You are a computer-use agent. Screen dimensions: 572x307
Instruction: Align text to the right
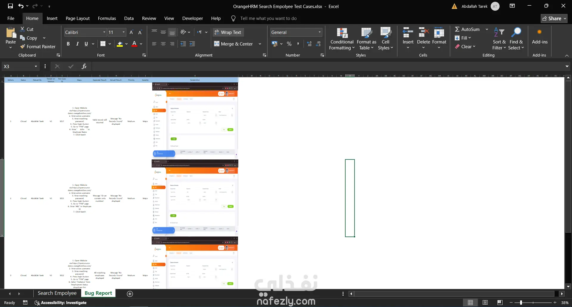tap(172, 44)
